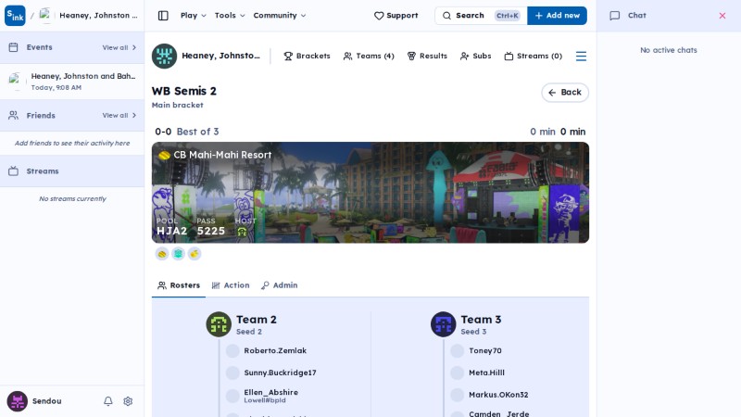Select the third map mode icon below banner

click(195, 254)
